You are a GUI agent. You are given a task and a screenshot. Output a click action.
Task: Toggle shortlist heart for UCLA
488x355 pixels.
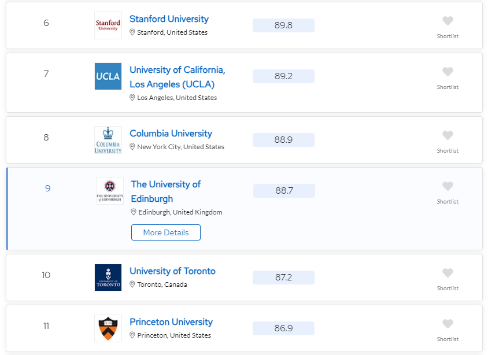tap(448, 72)
